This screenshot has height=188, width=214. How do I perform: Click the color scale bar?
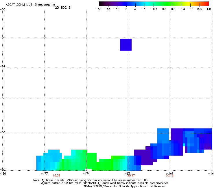(x=154, y=4)
